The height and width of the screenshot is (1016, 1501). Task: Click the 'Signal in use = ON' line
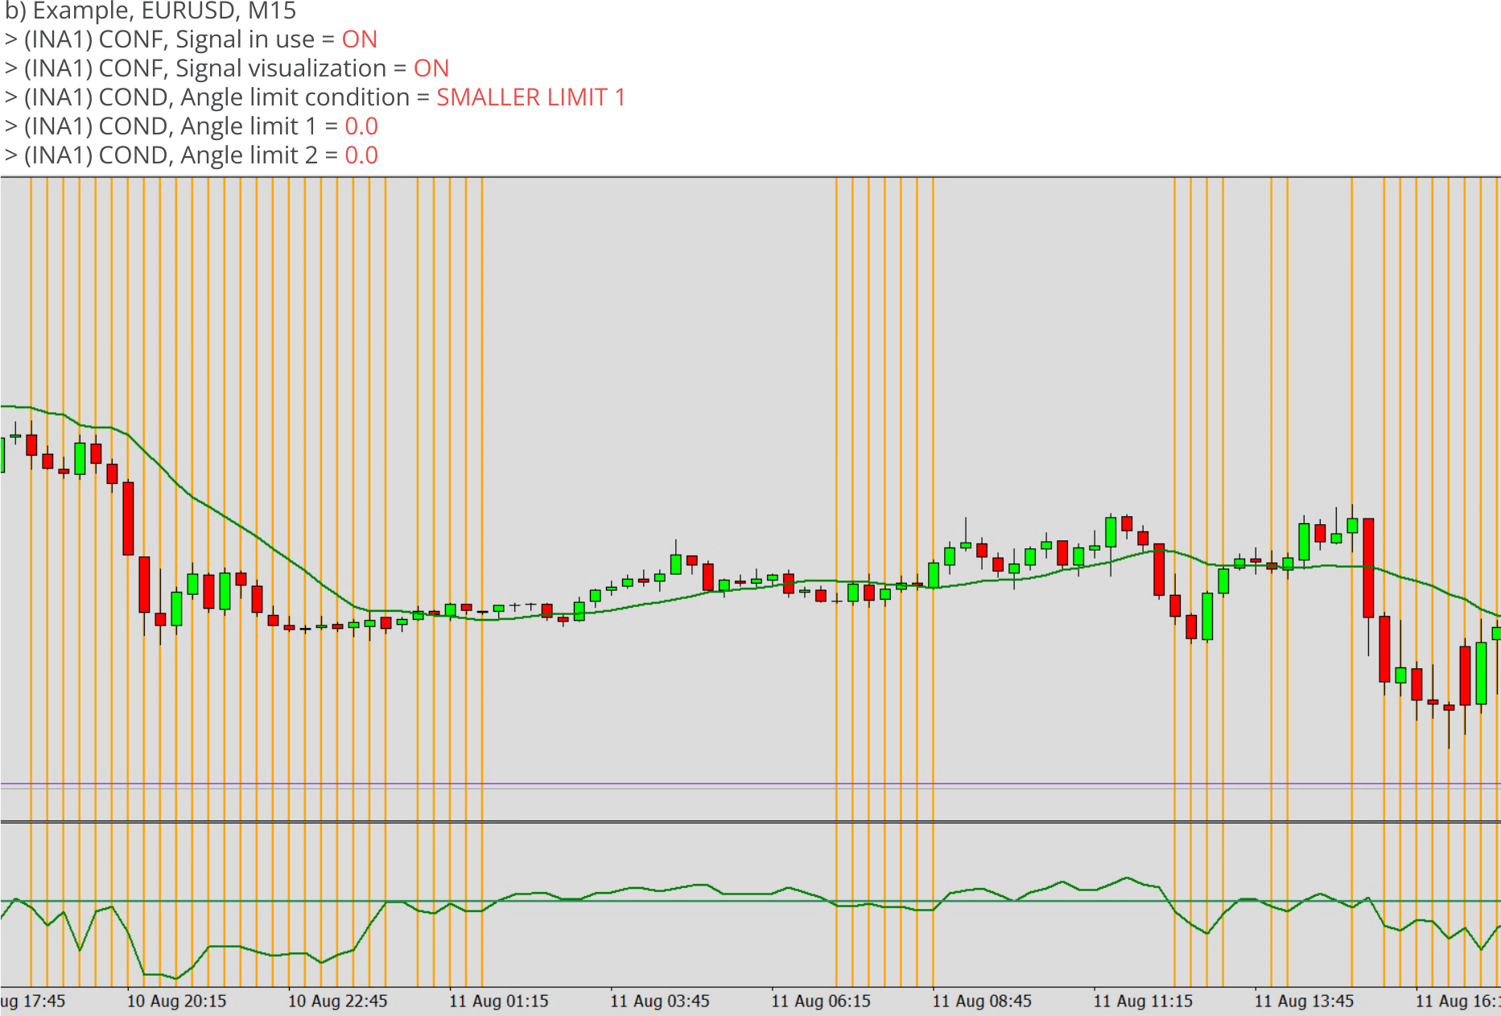point(191,39)
